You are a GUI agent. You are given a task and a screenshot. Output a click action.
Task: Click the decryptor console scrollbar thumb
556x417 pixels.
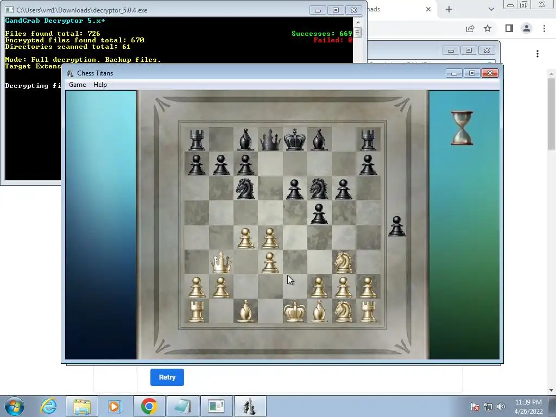(357, 33)
